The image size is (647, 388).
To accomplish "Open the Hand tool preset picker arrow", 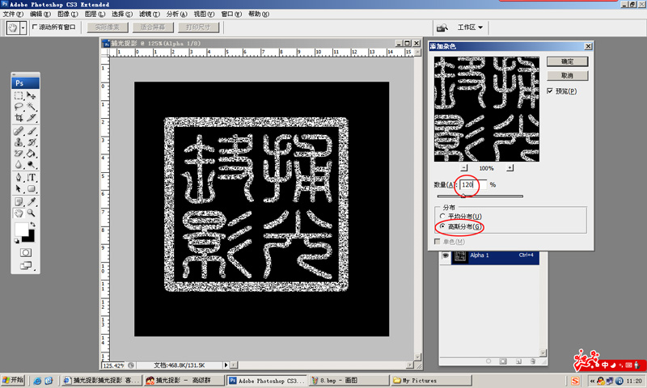I will [23, 27].
